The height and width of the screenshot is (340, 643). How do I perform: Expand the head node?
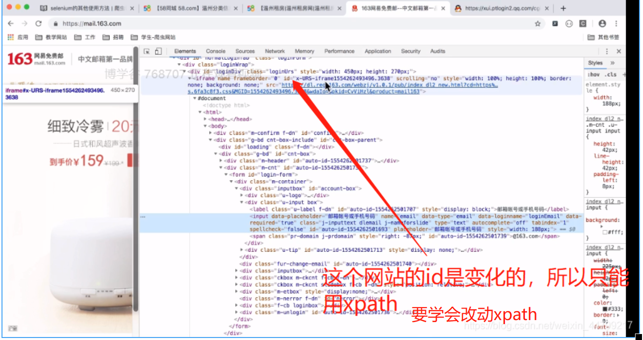(205, 119)
